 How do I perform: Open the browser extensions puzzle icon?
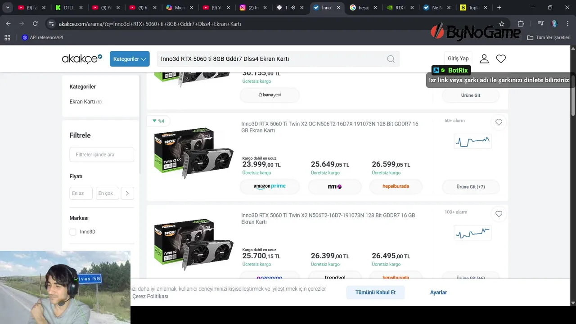click(521, 23)
